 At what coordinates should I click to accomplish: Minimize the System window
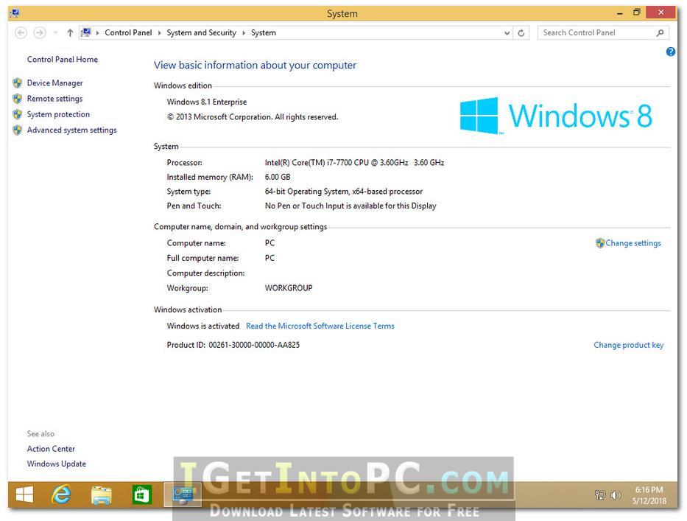[x=619, y=13]
